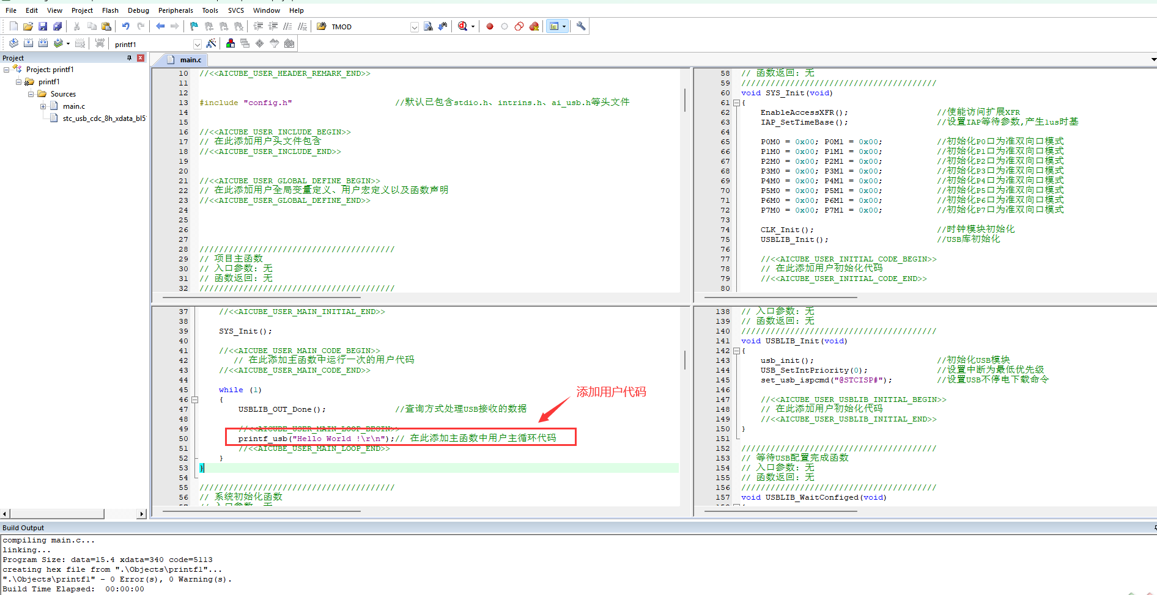Click the Batch Build icon
This screenshot has height=595, width=1157.
tap(58, 43)
